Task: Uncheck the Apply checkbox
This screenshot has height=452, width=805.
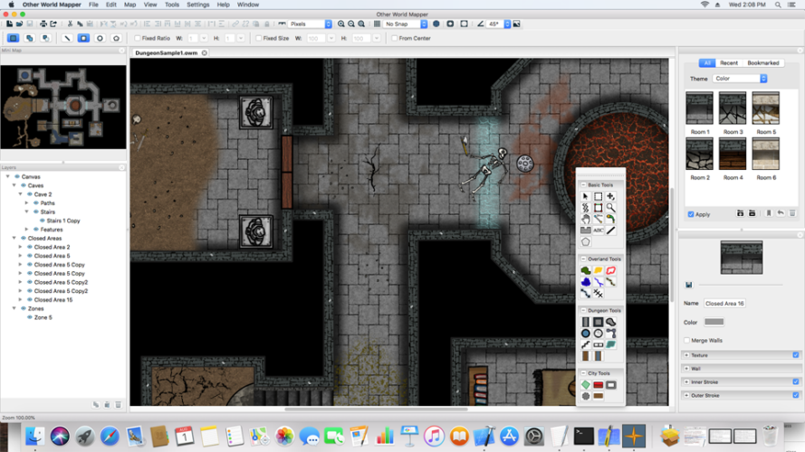Action: coord(691,214)
